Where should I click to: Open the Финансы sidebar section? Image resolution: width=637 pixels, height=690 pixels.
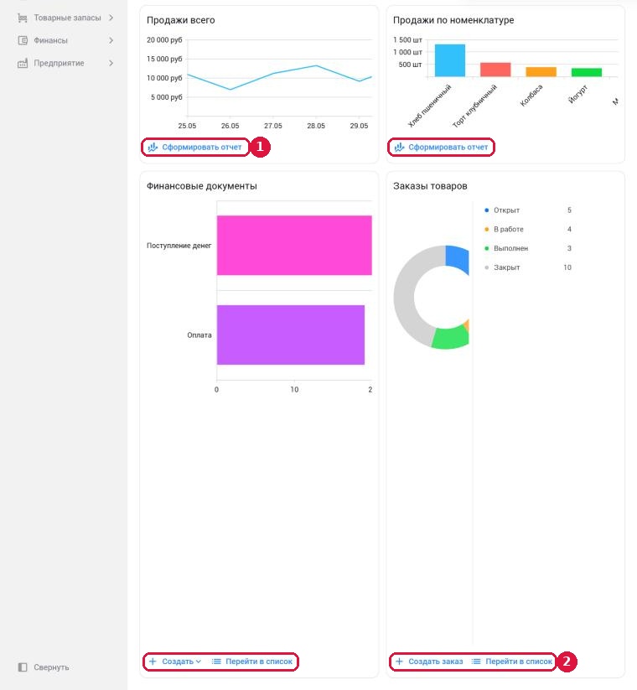pyautogui.click(x=65, y=40)
